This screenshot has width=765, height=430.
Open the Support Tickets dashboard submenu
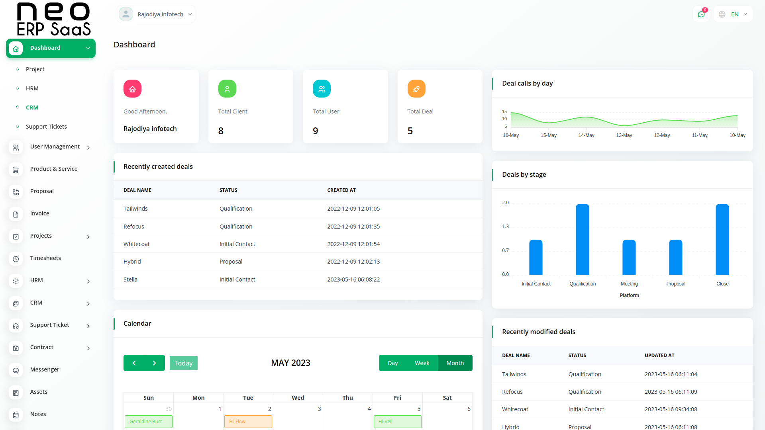point(46,127)
